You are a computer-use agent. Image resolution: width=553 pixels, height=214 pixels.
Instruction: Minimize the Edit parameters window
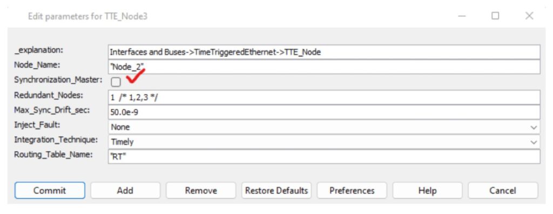point(462,16)
